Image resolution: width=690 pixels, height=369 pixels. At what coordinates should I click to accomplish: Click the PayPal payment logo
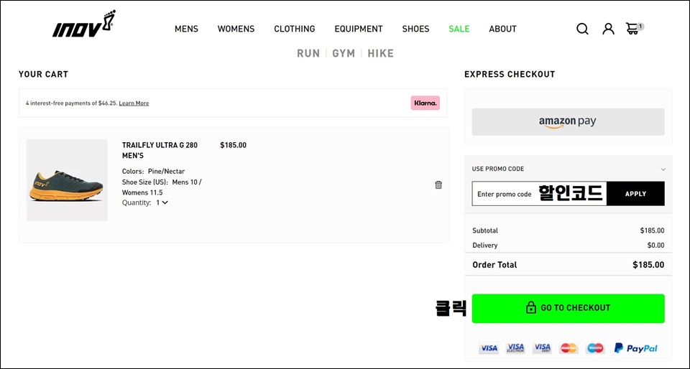tap(636, 348)
